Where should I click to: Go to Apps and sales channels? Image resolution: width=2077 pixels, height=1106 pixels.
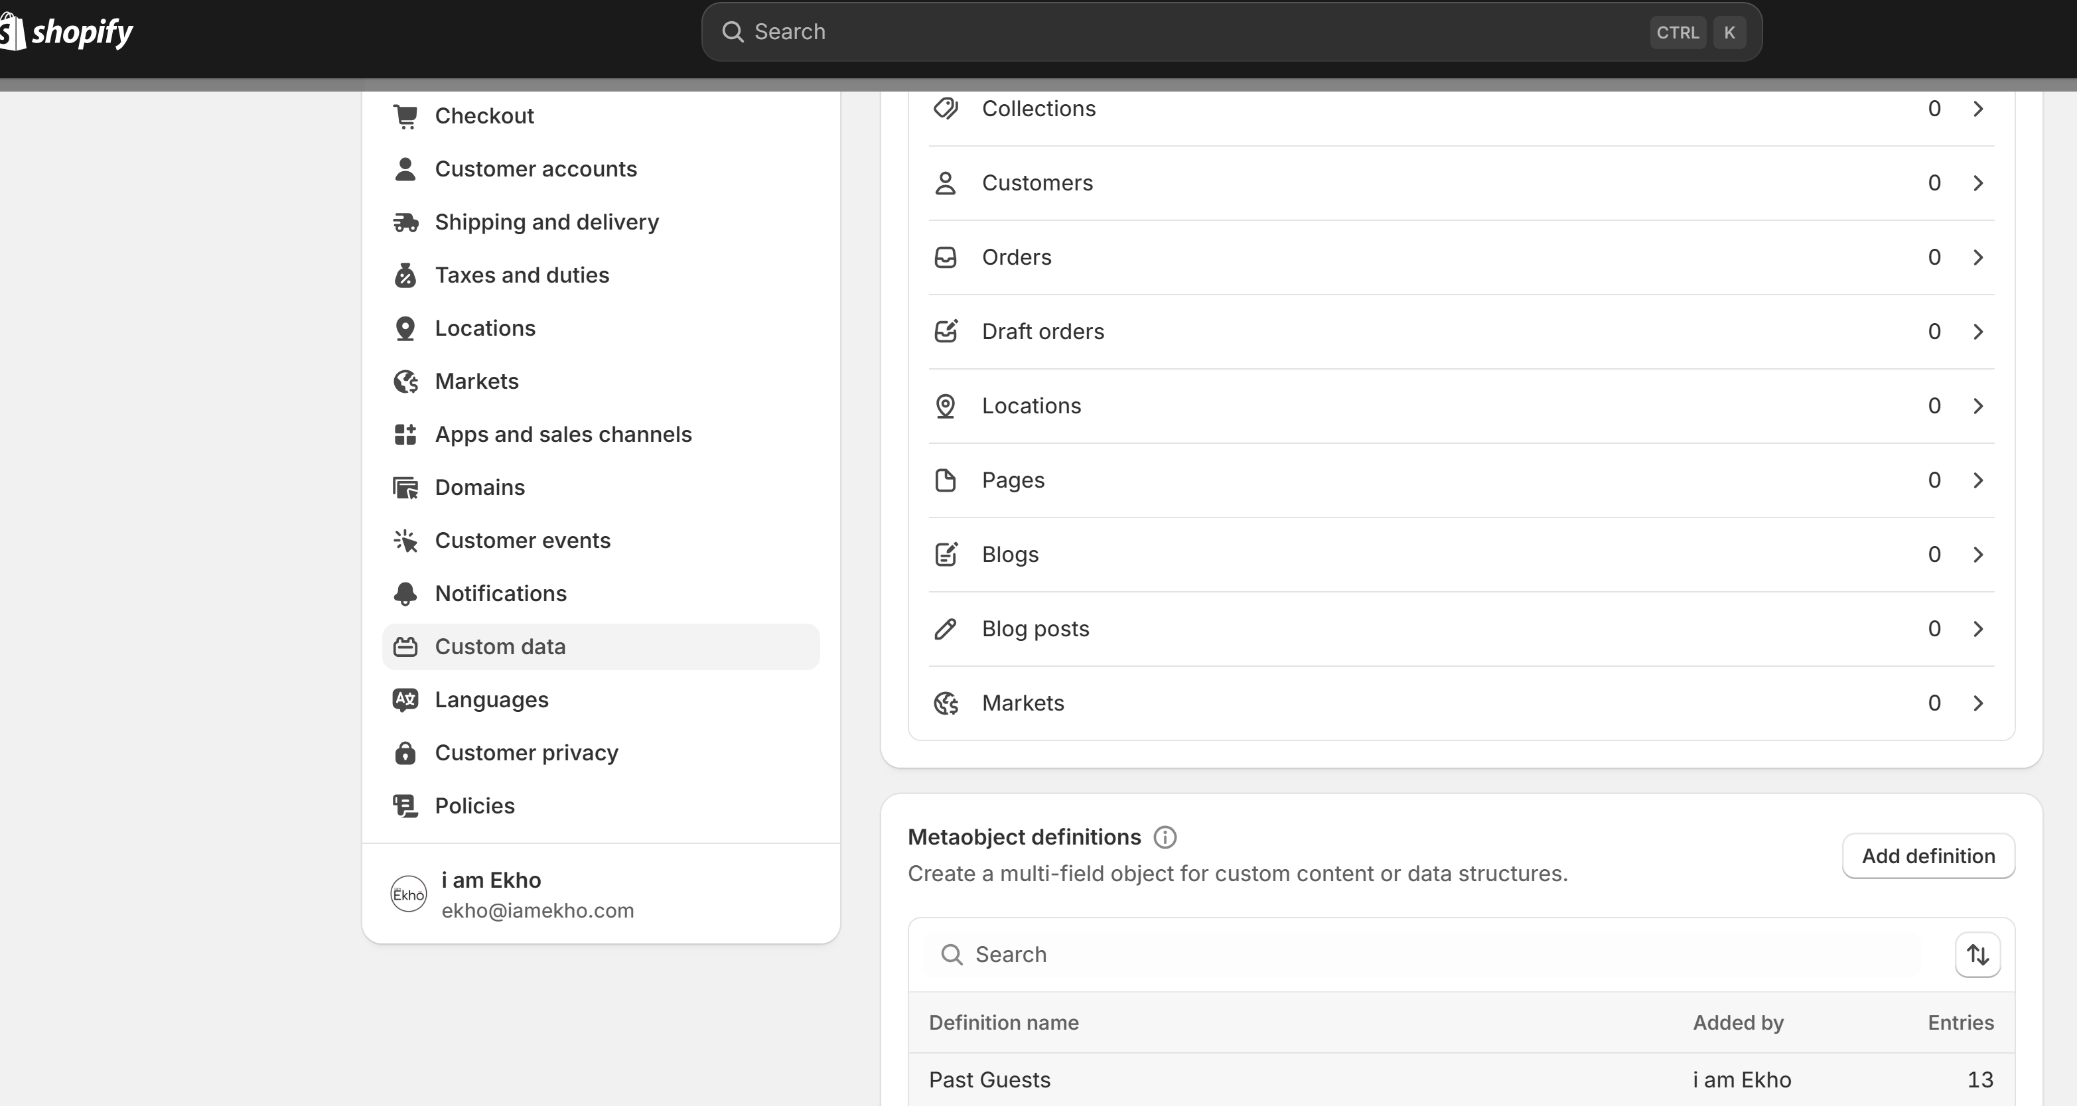(x=563, y=435)
